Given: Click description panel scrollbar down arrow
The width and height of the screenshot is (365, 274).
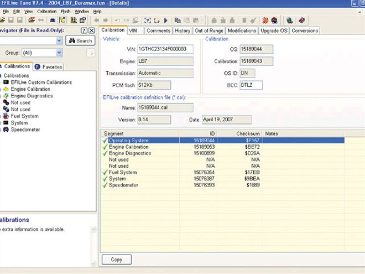Looking at the screenshot, I should (93, 263).
